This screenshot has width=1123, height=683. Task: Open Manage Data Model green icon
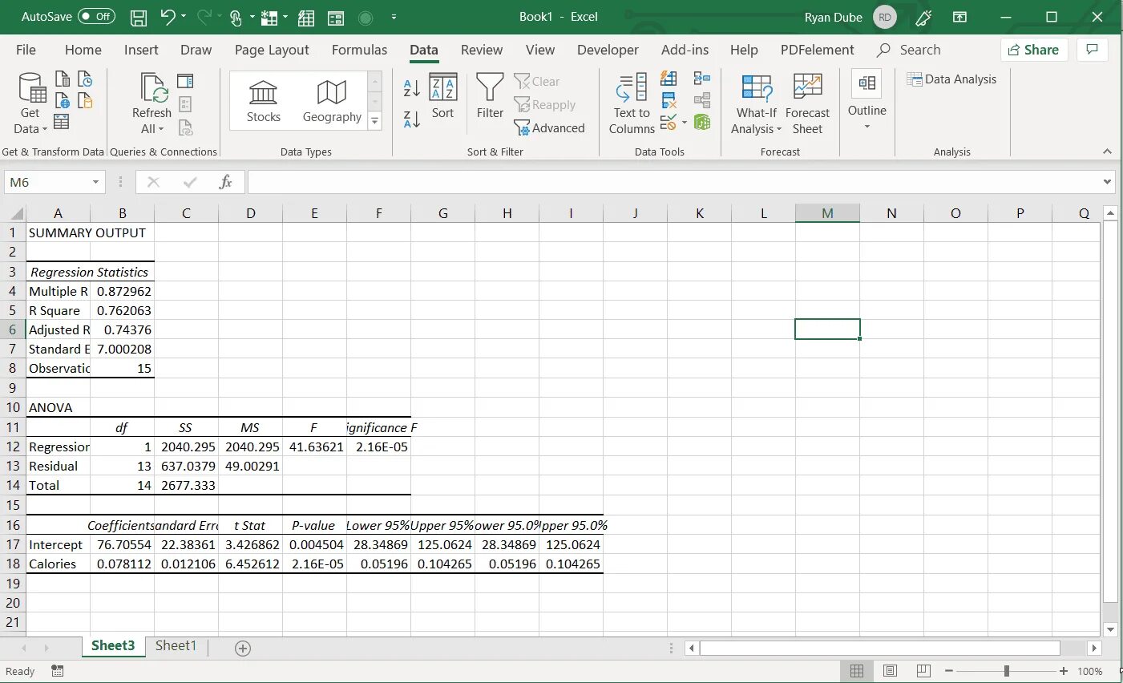coord(702,122)
